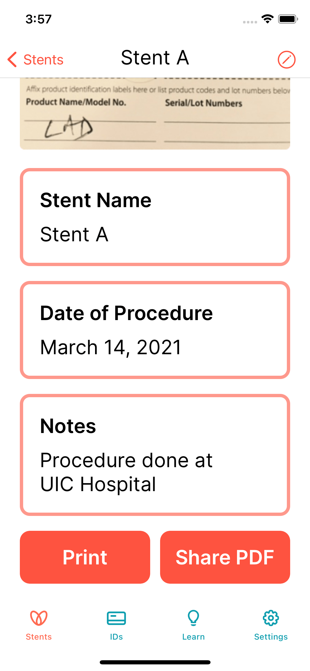Image resolution: width=310 pixels, height=671 pixels.
Task: Go back to Stents list
Action: pos(35,59)
